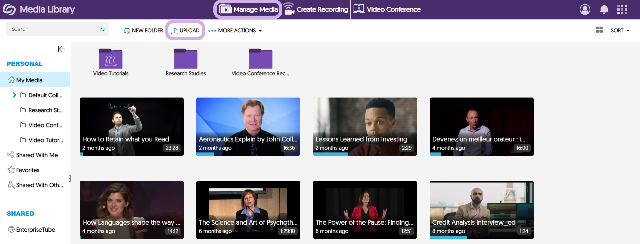The image size is (640, 244).
Task: Click the Favorites star icon
Action: [11, 170]
